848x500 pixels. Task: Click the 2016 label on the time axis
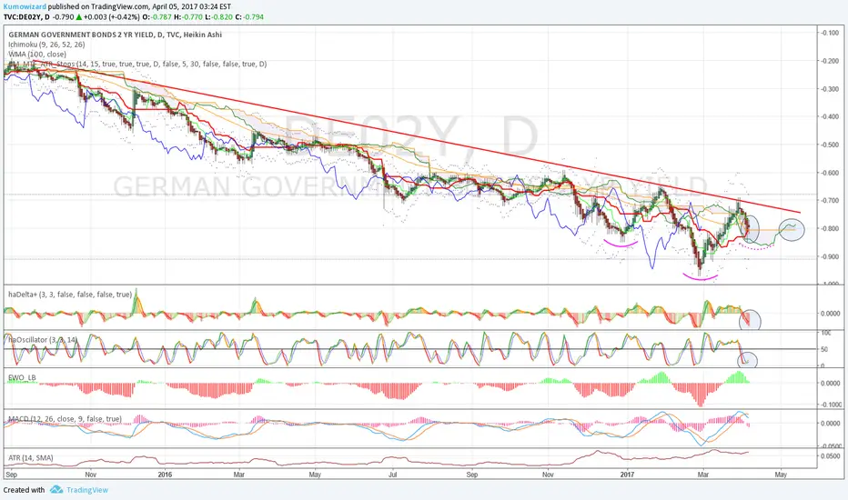(165, 475)
